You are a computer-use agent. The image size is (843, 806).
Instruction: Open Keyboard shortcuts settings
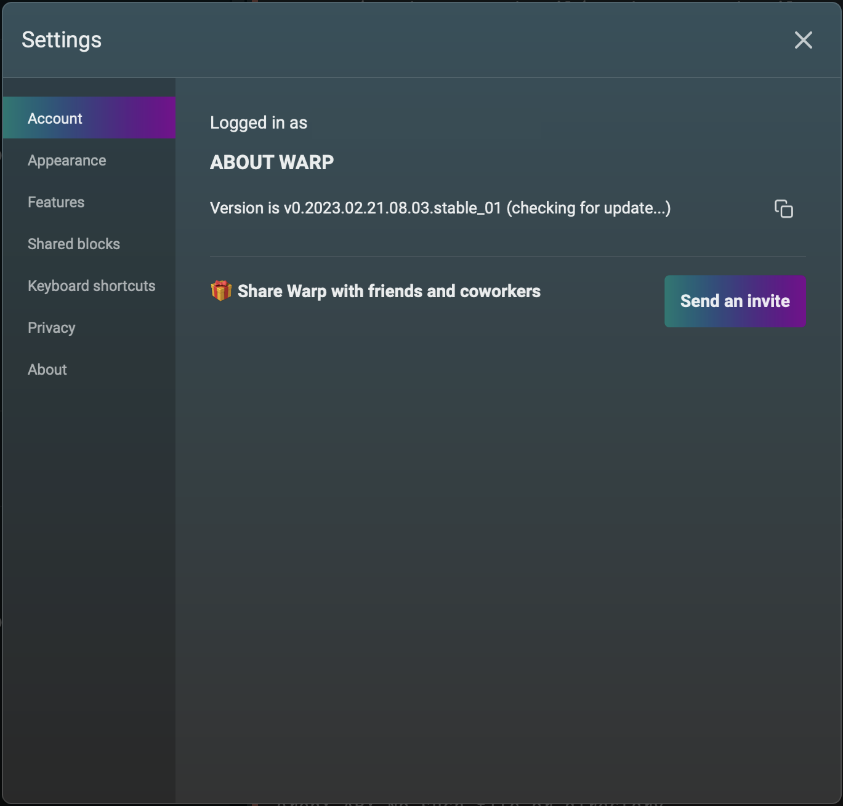(91, 286)
